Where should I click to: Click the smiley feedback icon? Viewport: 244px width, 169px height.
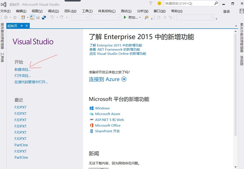[159, 3]
